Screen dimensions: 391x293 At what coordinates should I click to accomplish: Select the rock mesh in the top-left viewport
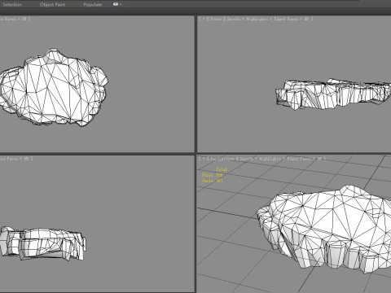(x=55, y=87)
